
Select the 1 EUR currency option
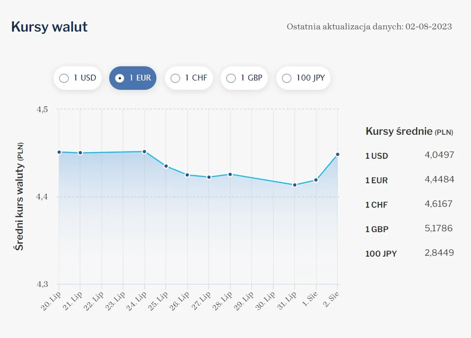click(x=133, y=78)
